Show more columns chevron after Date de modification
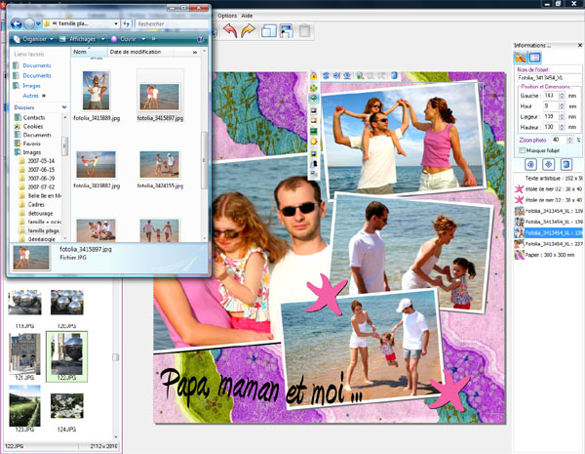This screenshot has width=585, height=454. click(x=195, y=53)
